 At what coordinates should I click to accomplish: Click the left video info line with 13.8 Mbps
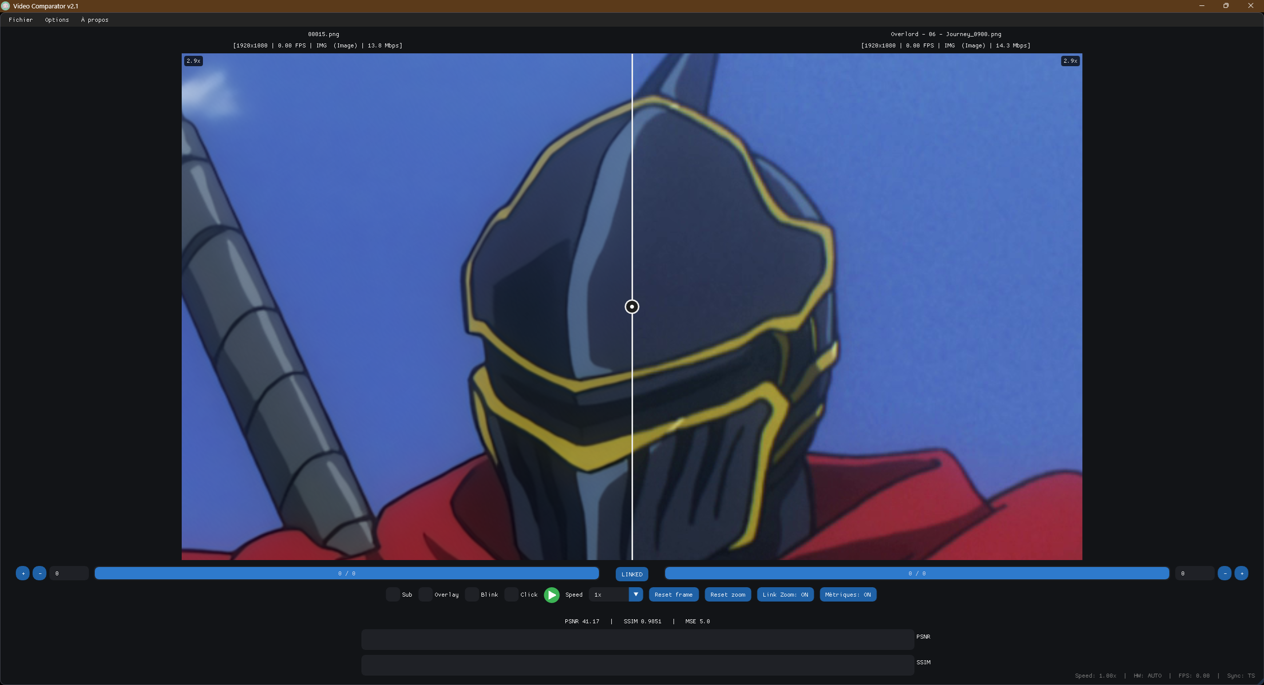317,45
